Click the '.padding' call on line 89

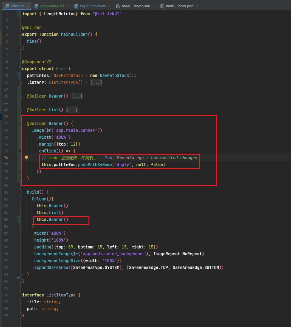pyautogui.click(x=42, y=247)
